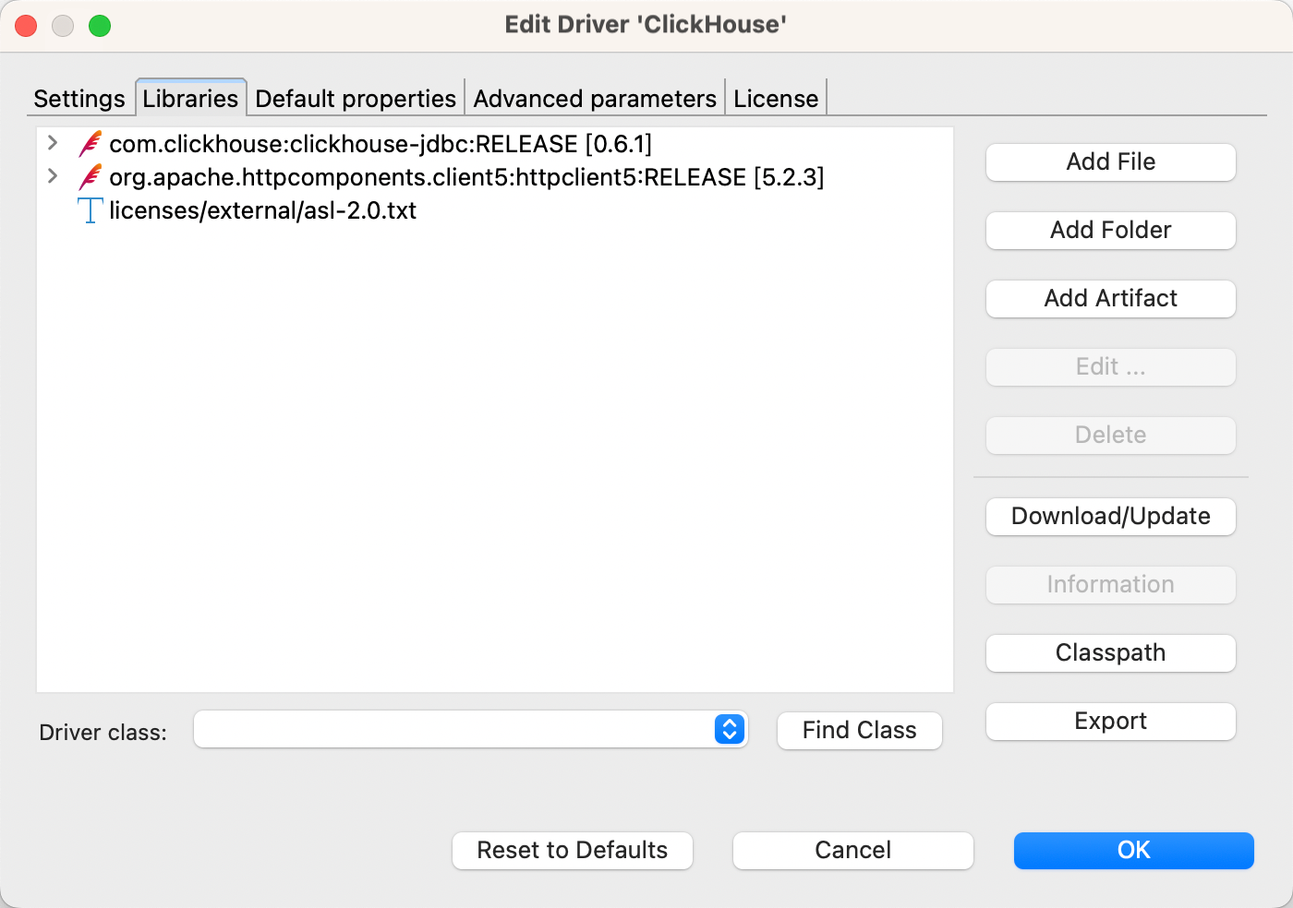Choose Add Artifact
This screenshot has width=1293, height=908.
(x=1110, y=299)
